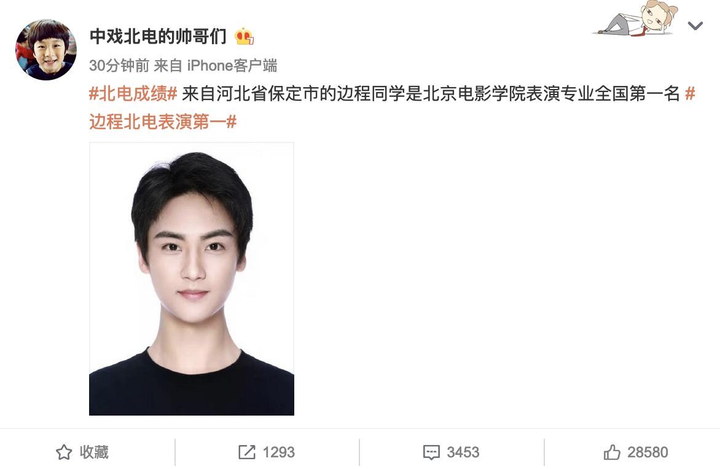Like the post with thumbs-up icon
Viewport: 720px width, 469px height.
(612, 452)
